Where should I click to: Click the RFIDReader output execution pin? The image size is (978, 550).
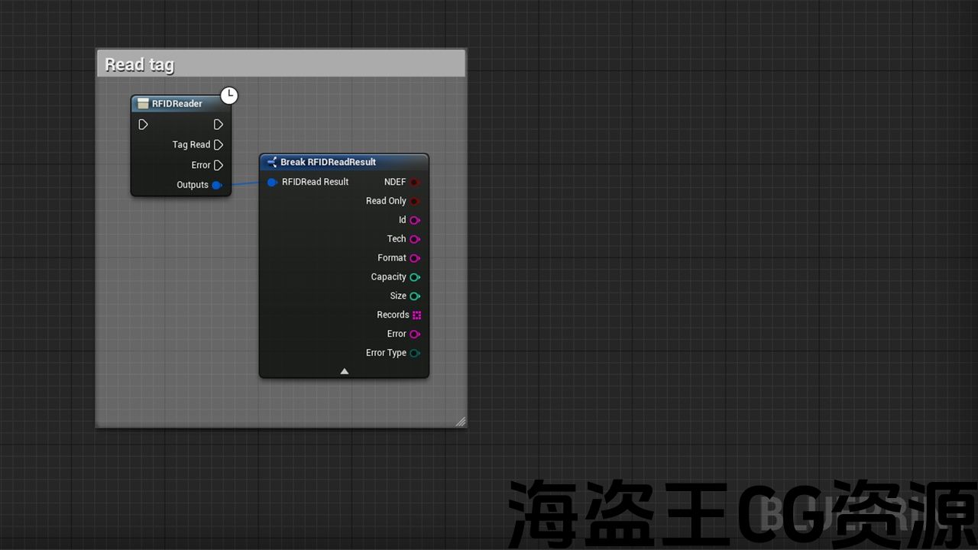[x=219, y=125]
